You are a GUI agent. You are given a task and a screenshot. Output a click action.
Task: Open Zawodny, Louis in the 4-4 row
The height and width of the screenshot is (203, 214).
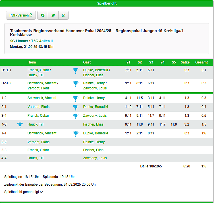(x=95, y=158)
